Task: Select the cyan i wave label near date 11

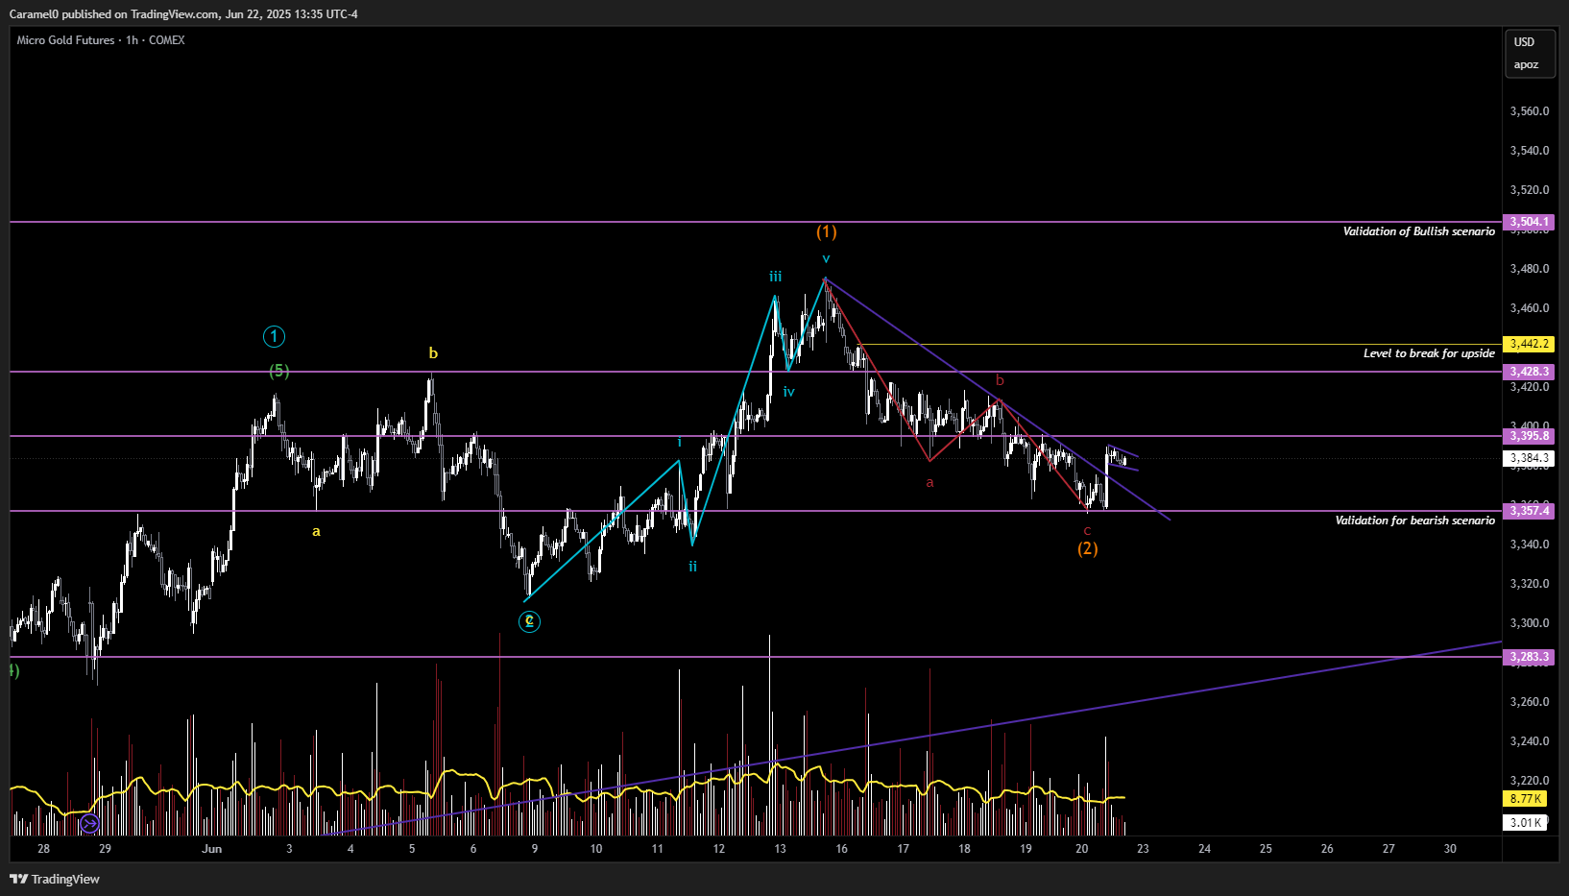Action: click(680, 443)
